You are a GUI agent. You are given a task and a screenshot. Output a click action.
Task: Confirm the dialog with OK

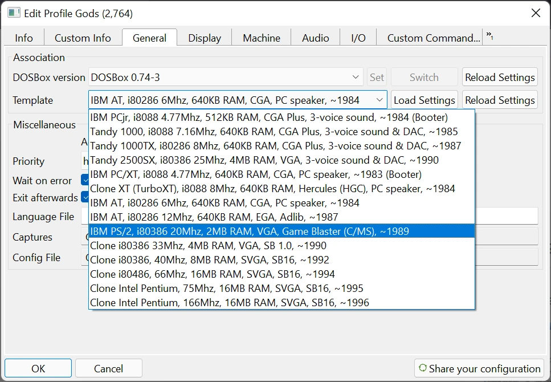click(x=38, y=368)
